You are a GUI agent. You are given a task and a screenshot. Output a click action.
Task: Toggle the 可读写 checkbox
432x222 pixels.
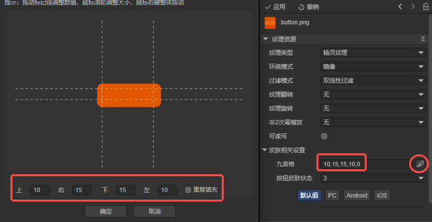324,136
